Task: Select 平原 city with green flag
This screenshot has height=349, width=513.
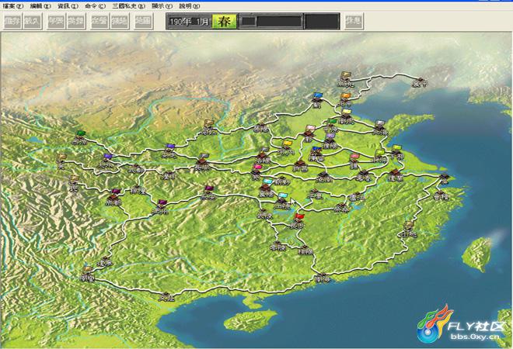Action: pyautogui.click(x=331, y=126)
